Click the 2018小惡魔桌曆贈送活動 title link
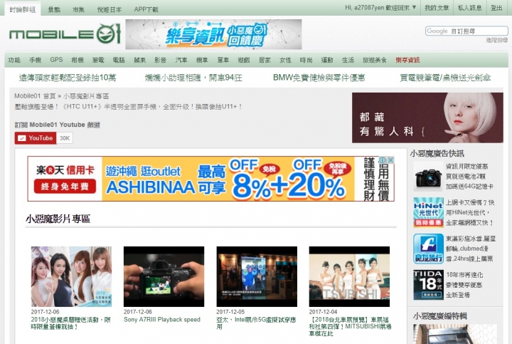 coord(71,323)
